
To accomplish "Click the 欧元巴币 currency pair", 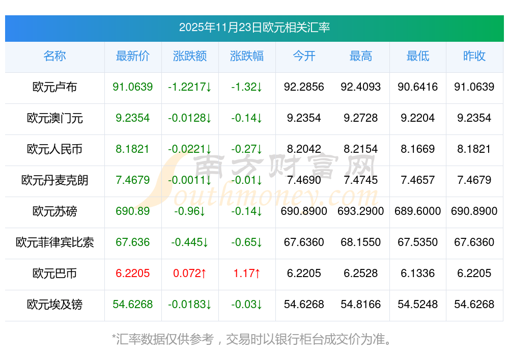I will (54, 274).
